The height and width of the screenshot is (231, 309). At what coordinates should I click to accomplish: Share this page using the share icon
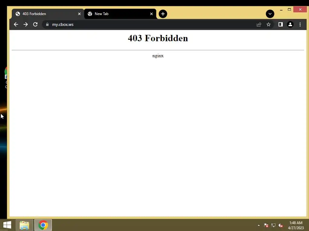(259, 24)
